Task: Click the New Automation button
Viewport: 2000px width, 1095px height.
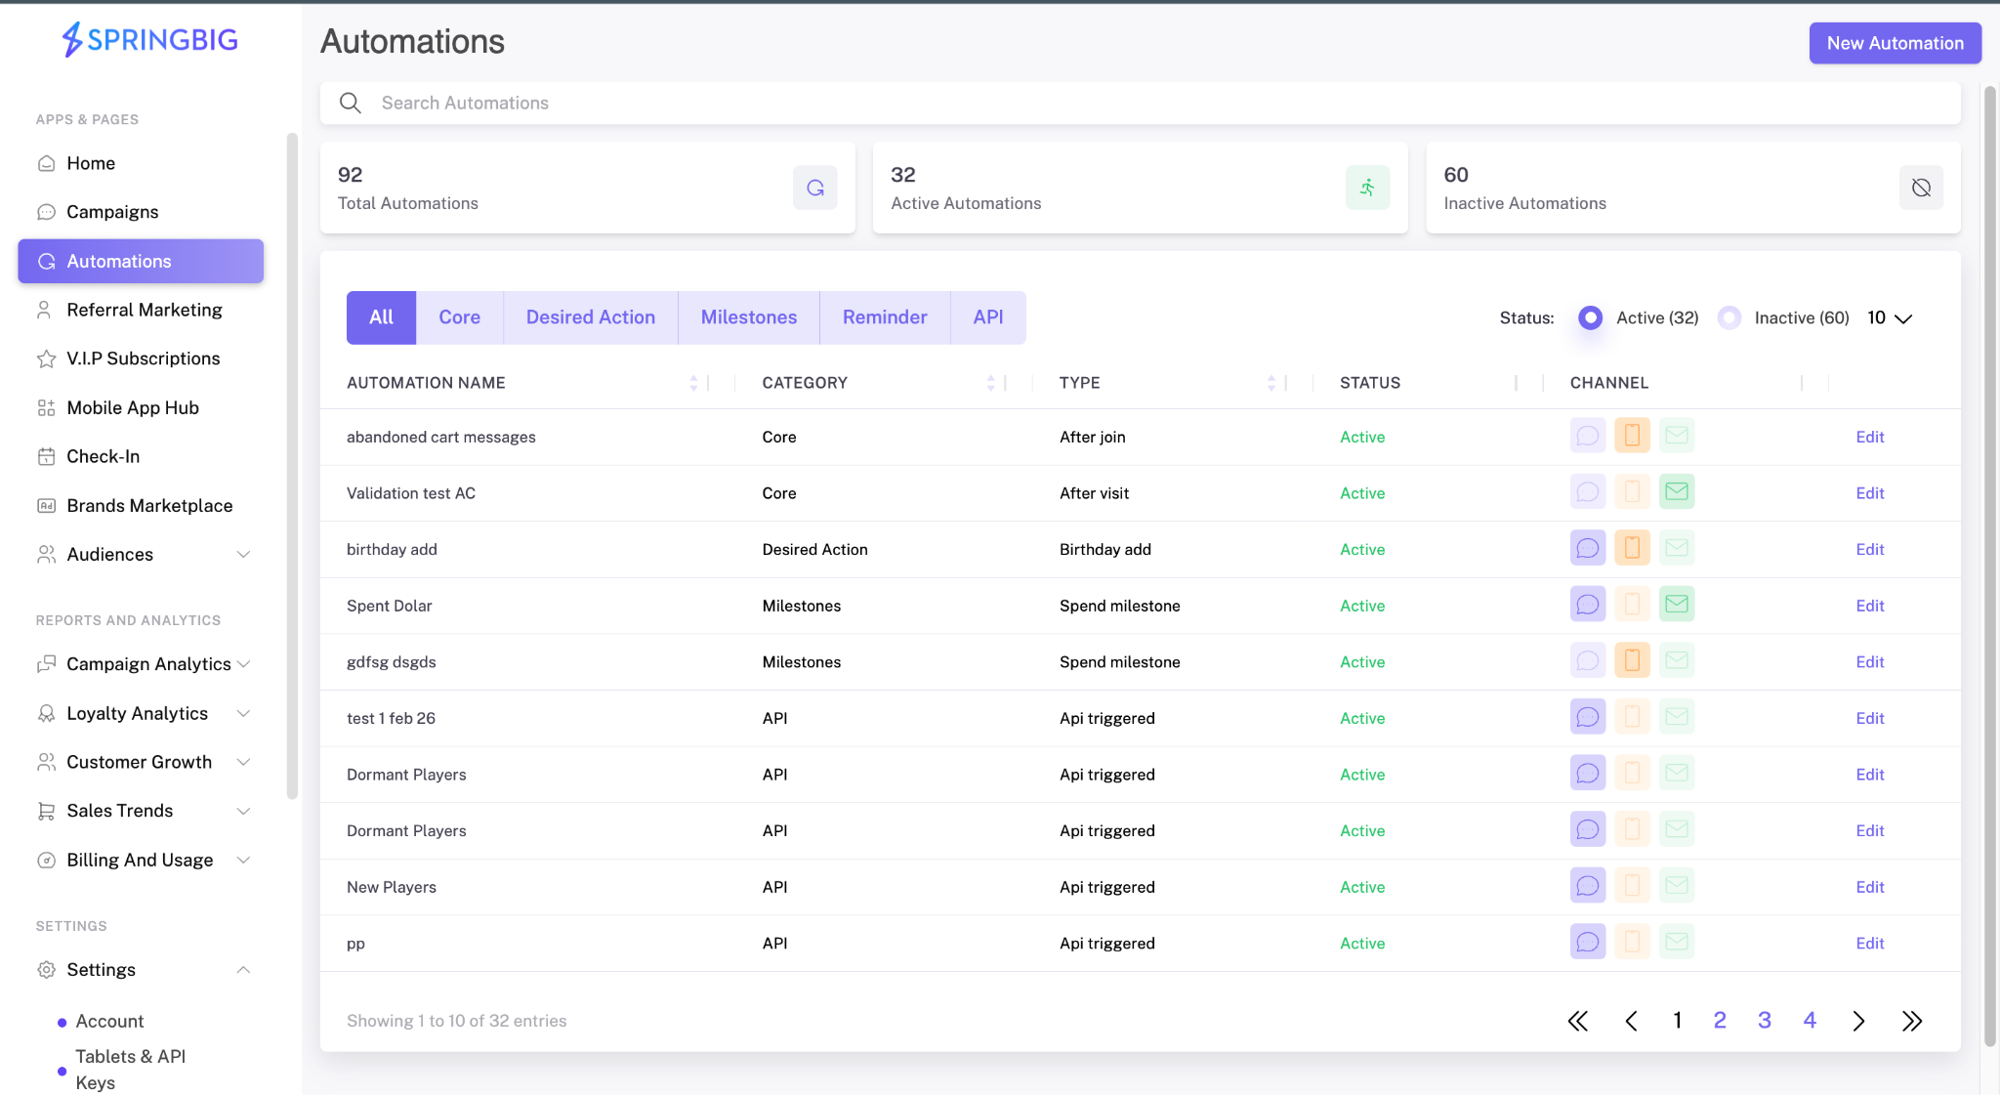Action: point(1895,43)
